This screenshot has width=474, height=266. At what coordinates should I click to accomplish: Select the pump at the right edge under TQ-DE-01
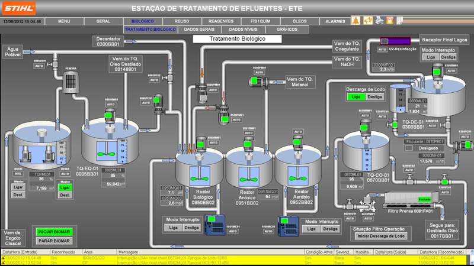(x=465, y=145)
